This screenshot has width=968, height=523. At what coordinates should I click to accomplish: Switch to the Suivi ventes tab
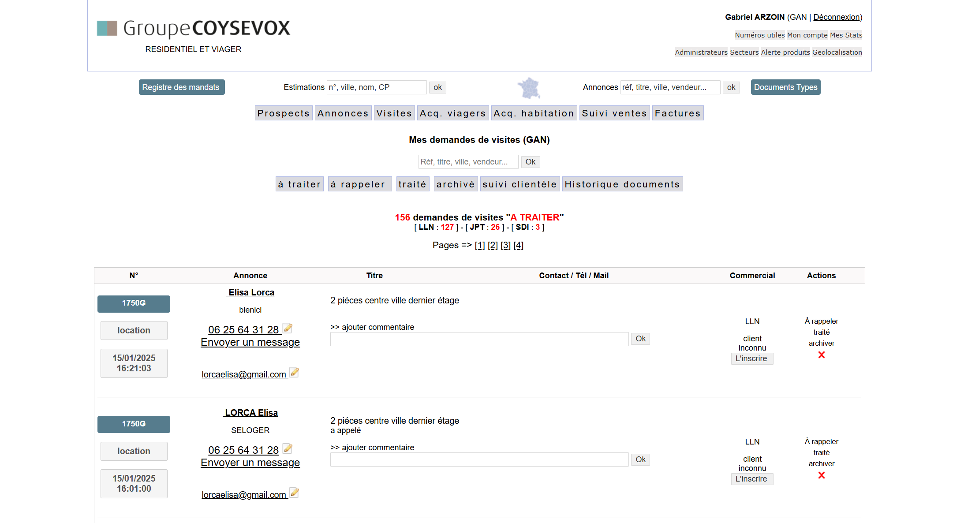point(614,113)
